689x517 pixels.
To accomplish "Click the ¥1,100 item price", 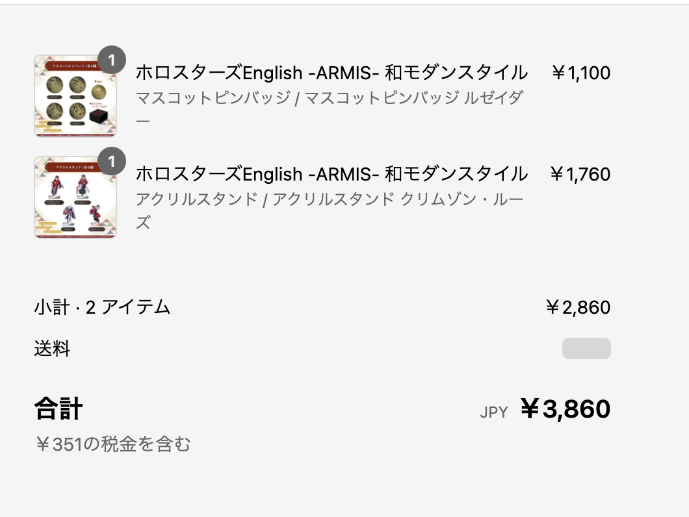I will pos(580,73).
